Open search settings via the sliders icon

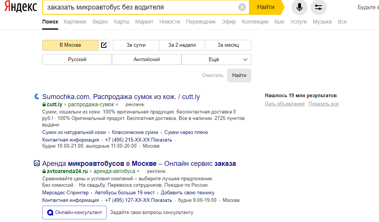point(319,7)
